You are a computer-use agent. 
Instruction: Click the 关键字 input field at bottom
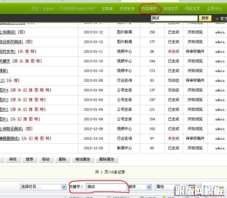(x=106, y=187)
